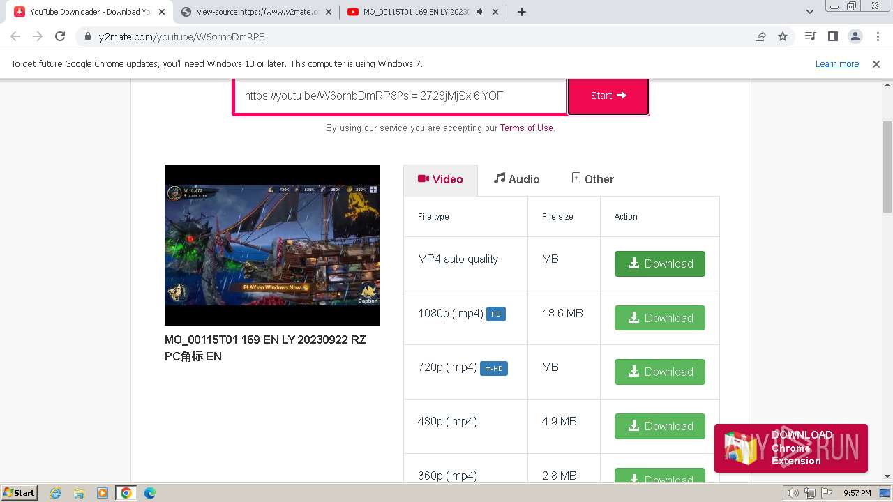The width and height of the screenshot is (893, 502).
Task: Open volume control in system tray
Action: [794, 493]
